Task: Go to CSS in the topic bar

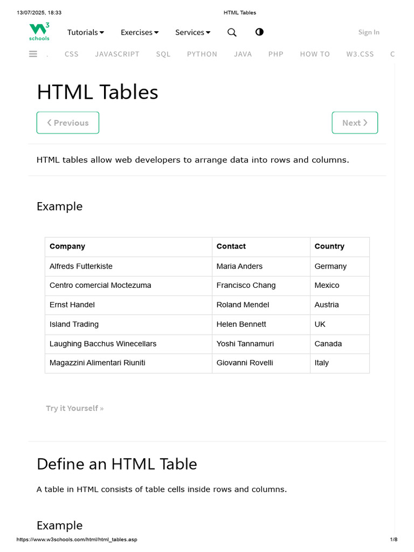Action: tap(72, 54)
